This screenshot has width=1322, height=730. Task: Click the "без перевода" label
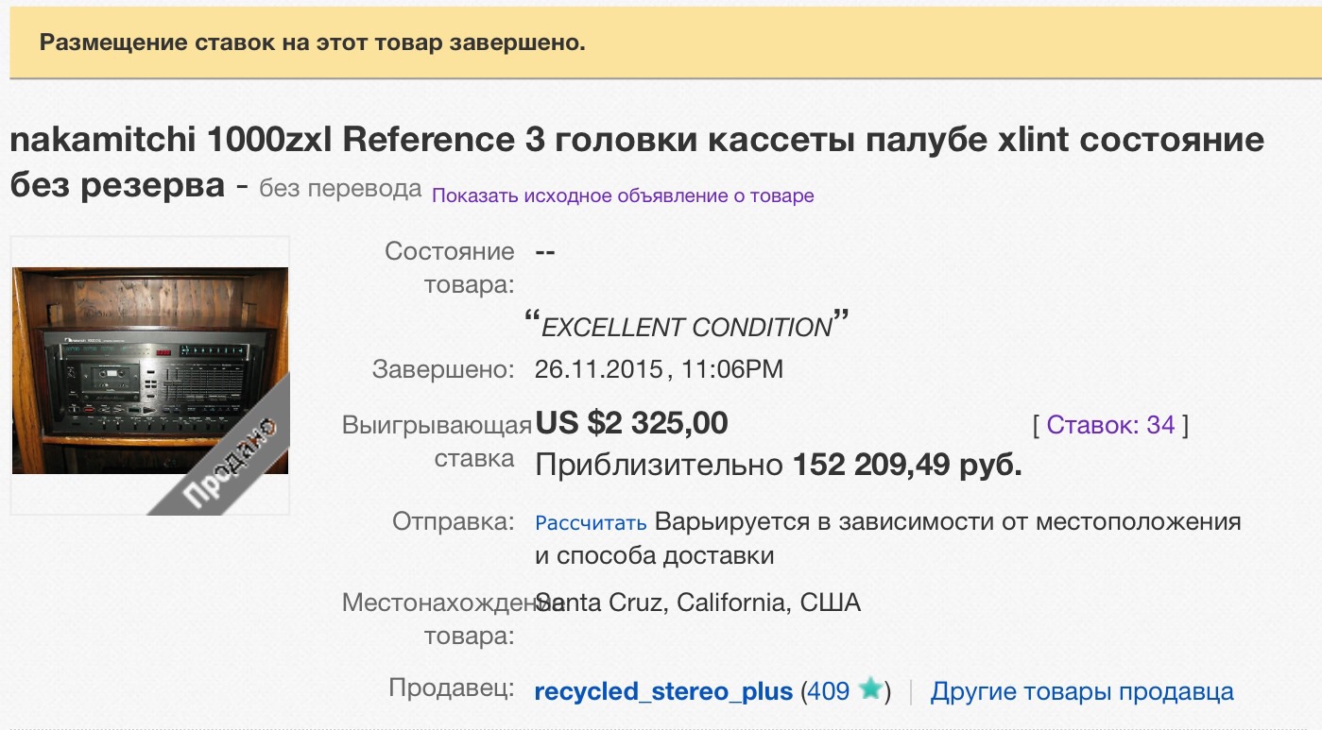pos(340,189)
